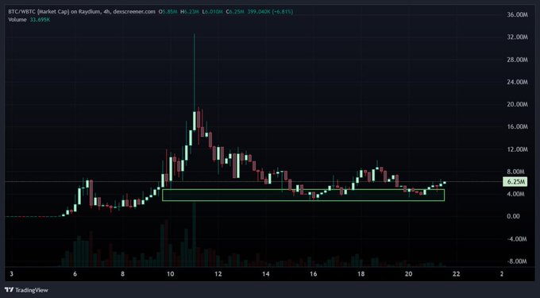Click date label 6 on time axis
Screen dimensions: 540x298
tap(75, 274)
